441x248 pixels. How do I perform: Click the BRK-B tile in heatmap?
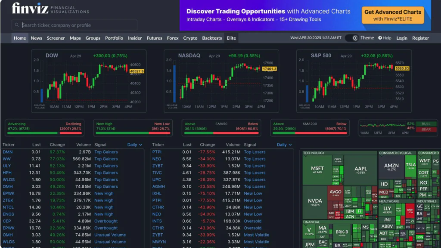coord(342,233)
